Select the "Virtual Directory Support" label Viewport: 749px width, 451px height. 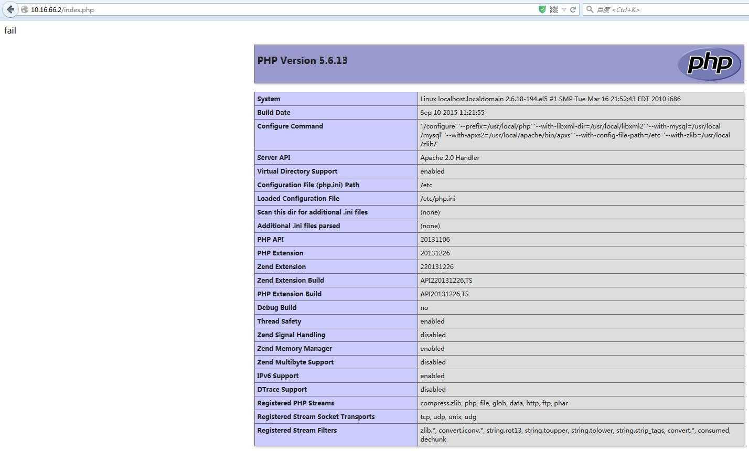tap(297, 171)
